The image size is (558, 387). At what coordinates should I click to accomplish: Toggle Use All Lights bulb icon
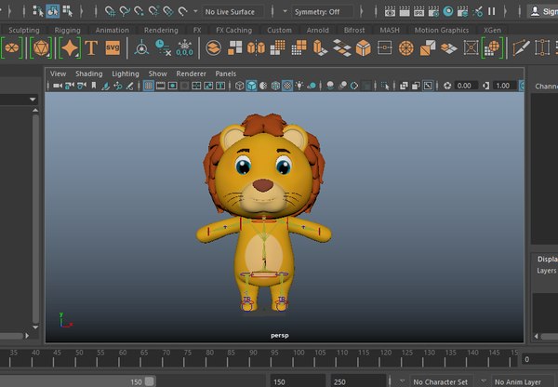(x=299, y=86)
